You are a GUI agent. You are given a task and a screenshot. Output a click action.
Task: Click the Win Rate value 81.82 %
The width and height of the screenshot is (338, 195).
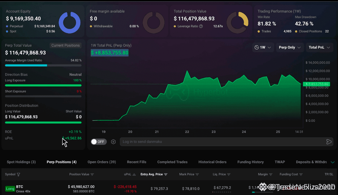[x=267, y=24]
